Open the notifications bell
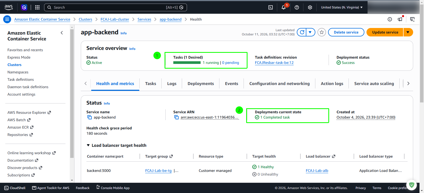The width and height of the screenshot is (424, 193). click(284, 7)
